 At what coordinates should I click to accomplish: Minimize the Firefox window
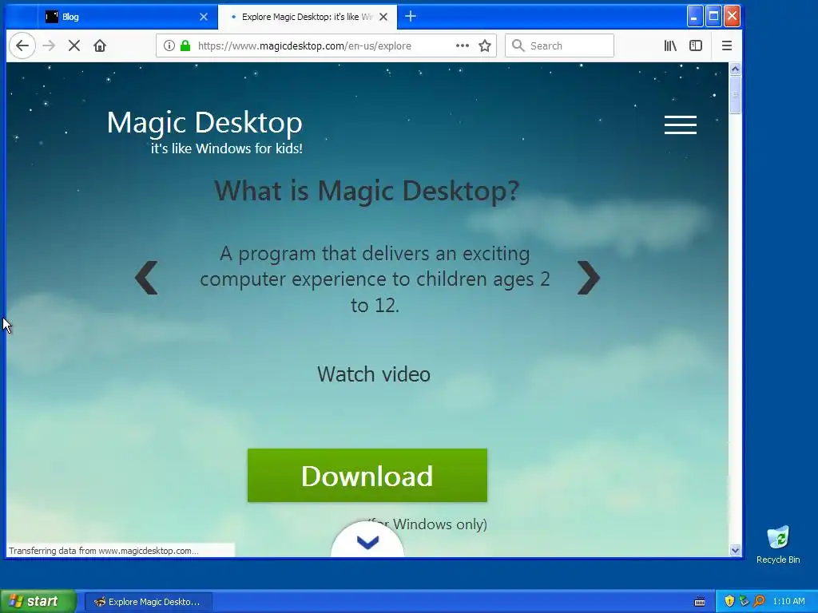tap(694, 16)
